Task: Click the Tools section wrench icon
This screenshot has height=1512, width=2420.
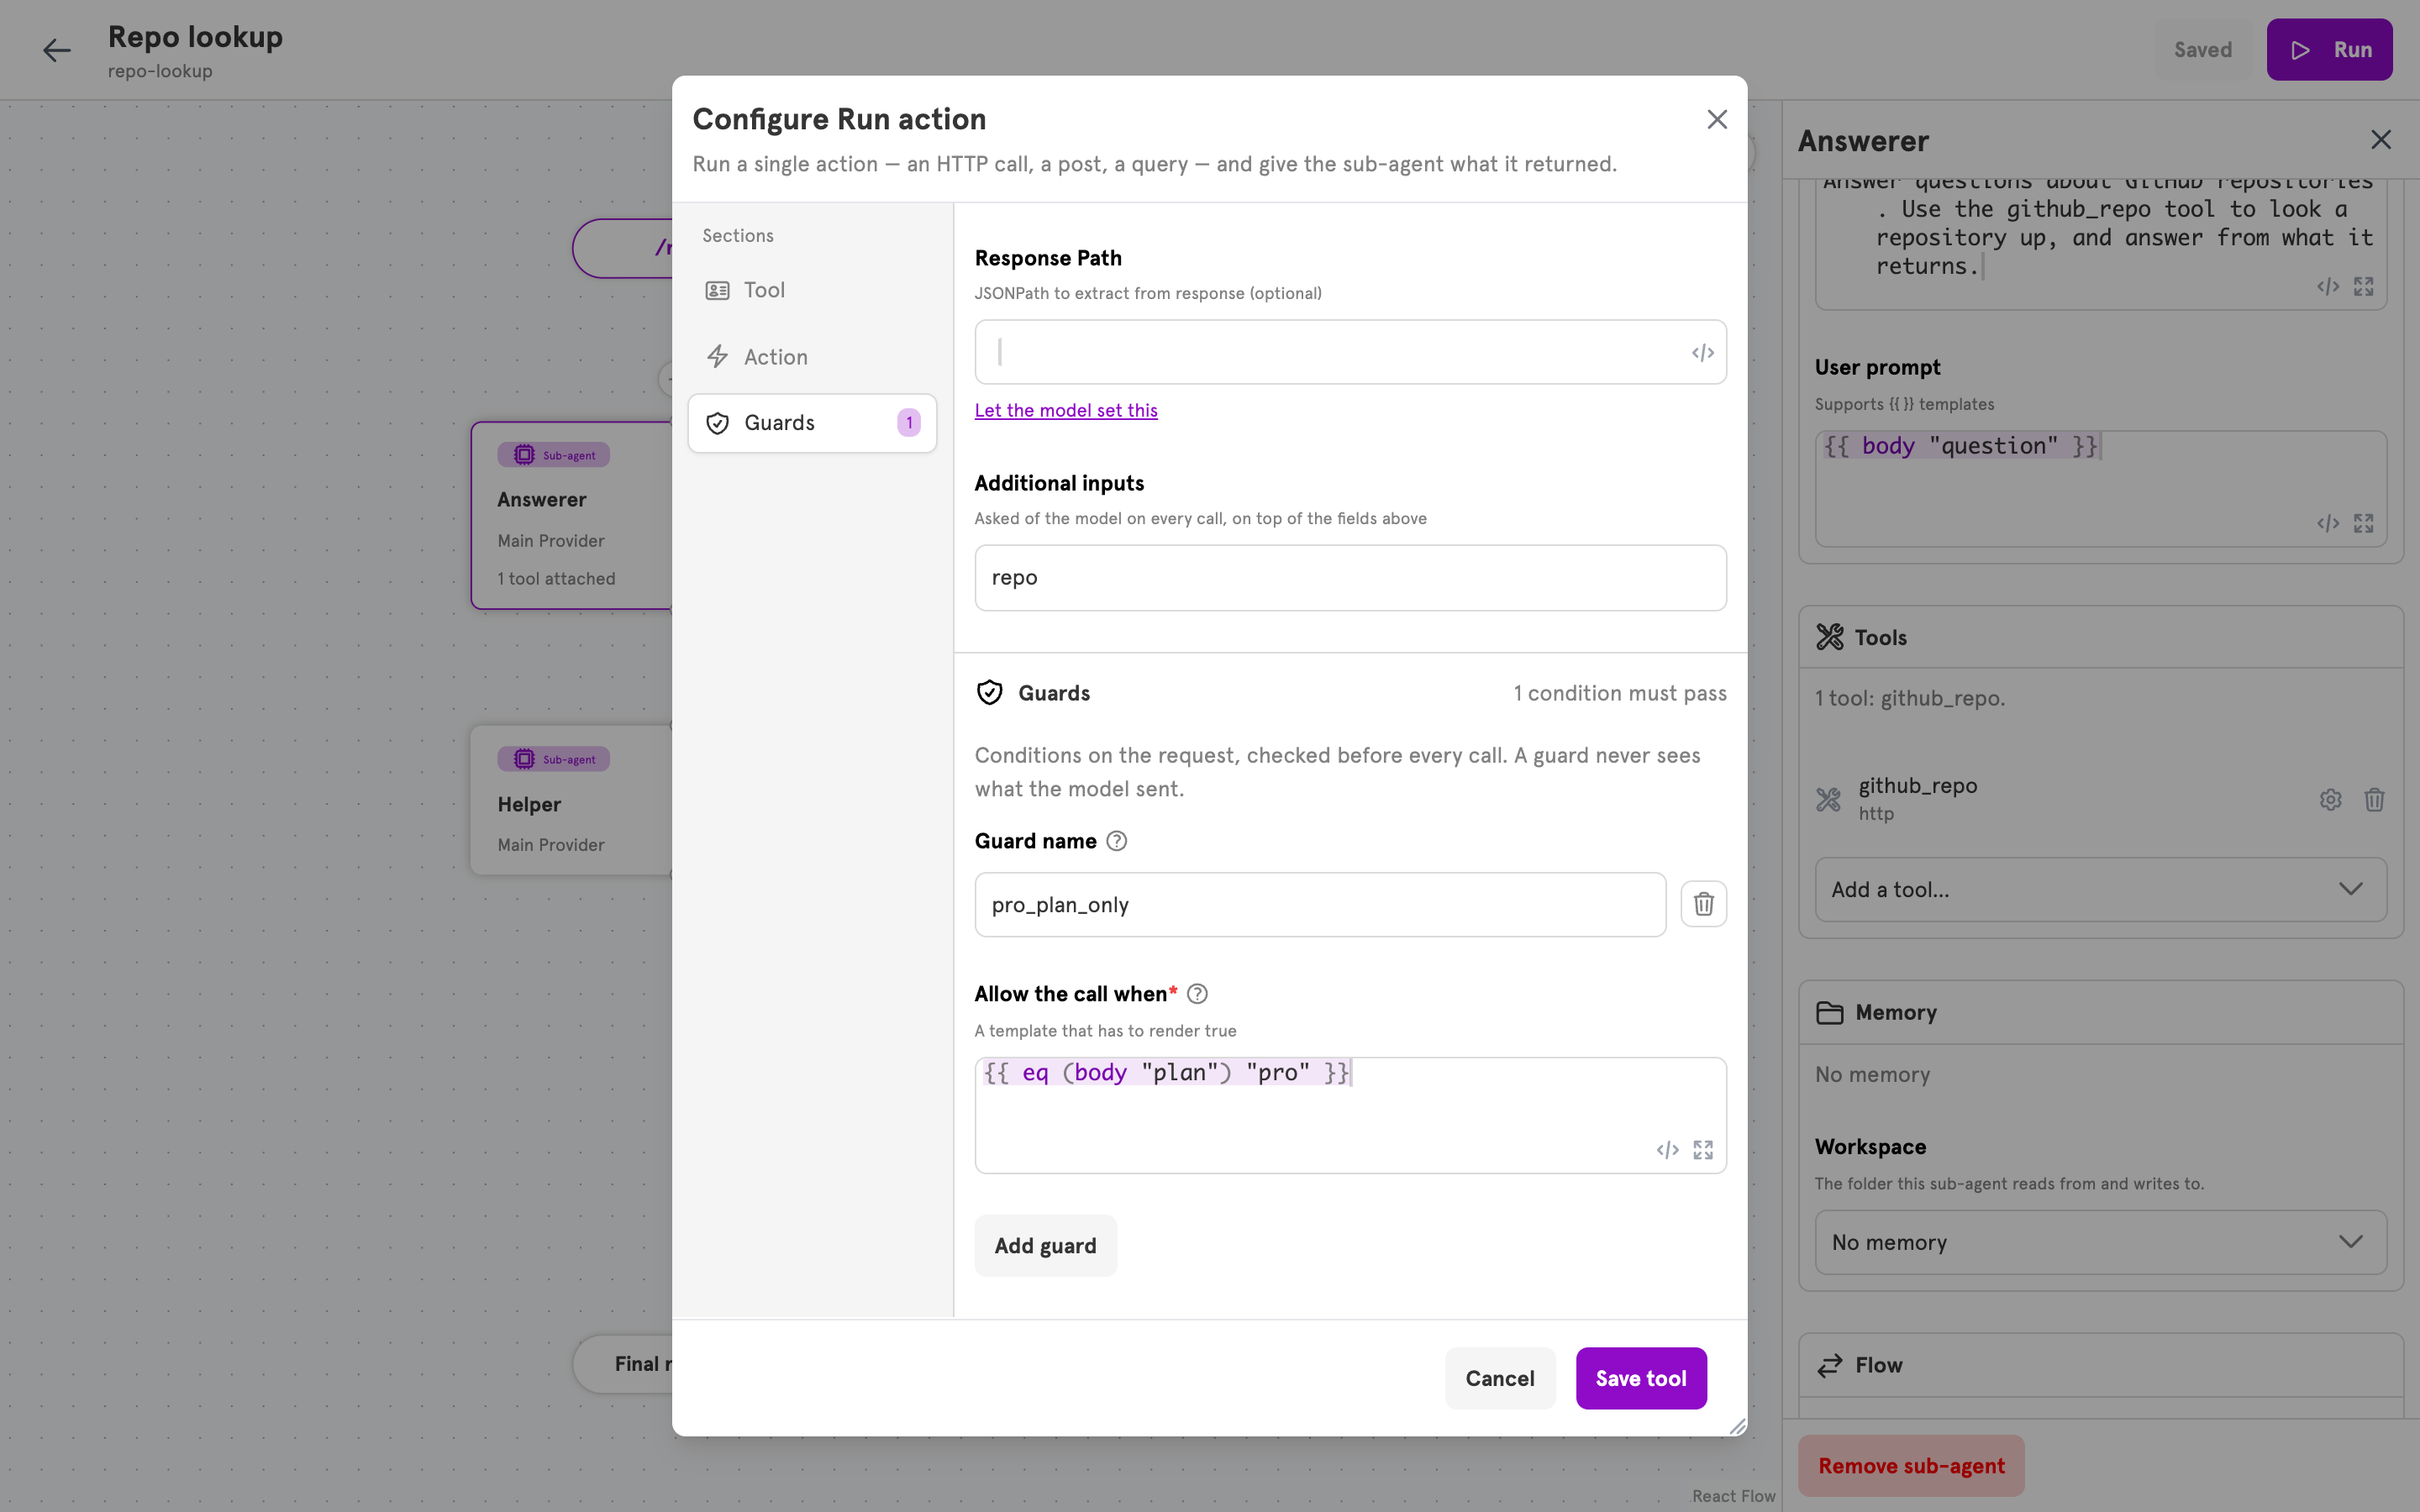Action: [x=1829, y=637]
